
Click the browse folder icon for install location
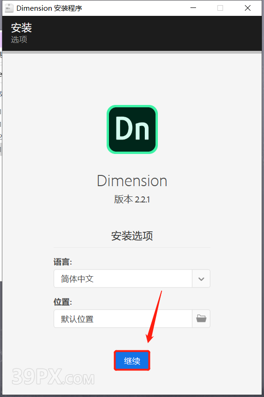201,319
